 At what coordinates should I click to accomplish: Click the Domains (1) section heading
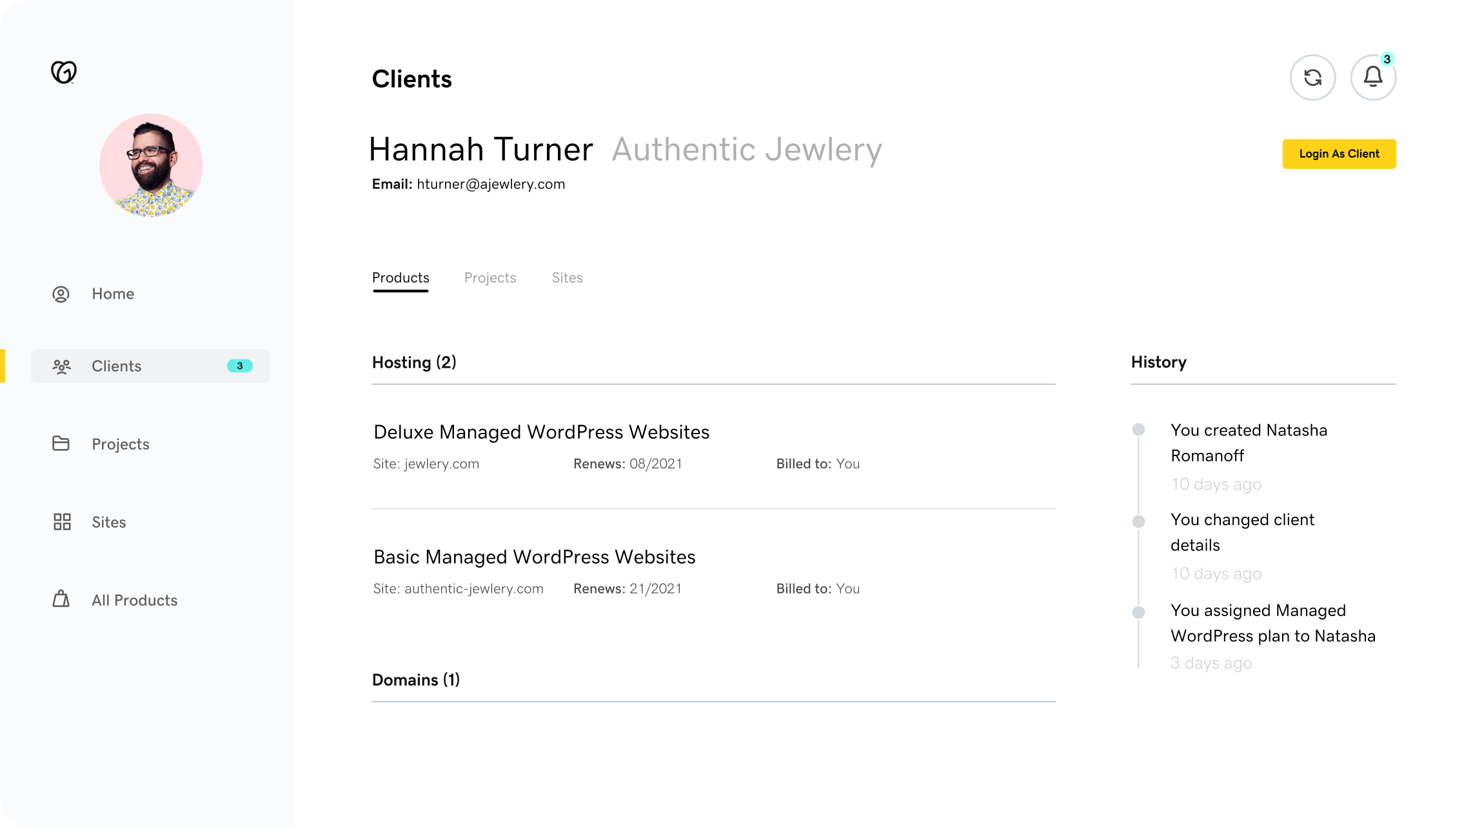click(416, 680)
